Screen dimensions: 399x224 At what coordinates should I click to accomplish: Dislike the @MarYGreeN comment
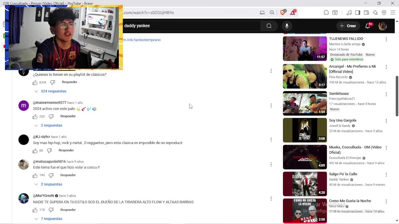tap(51, 210)
